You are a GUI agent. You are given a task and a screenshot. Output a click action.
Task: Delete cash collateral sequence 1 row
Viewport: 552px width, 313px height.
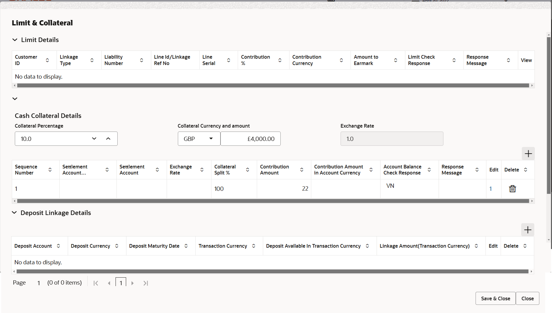[512, 188]
